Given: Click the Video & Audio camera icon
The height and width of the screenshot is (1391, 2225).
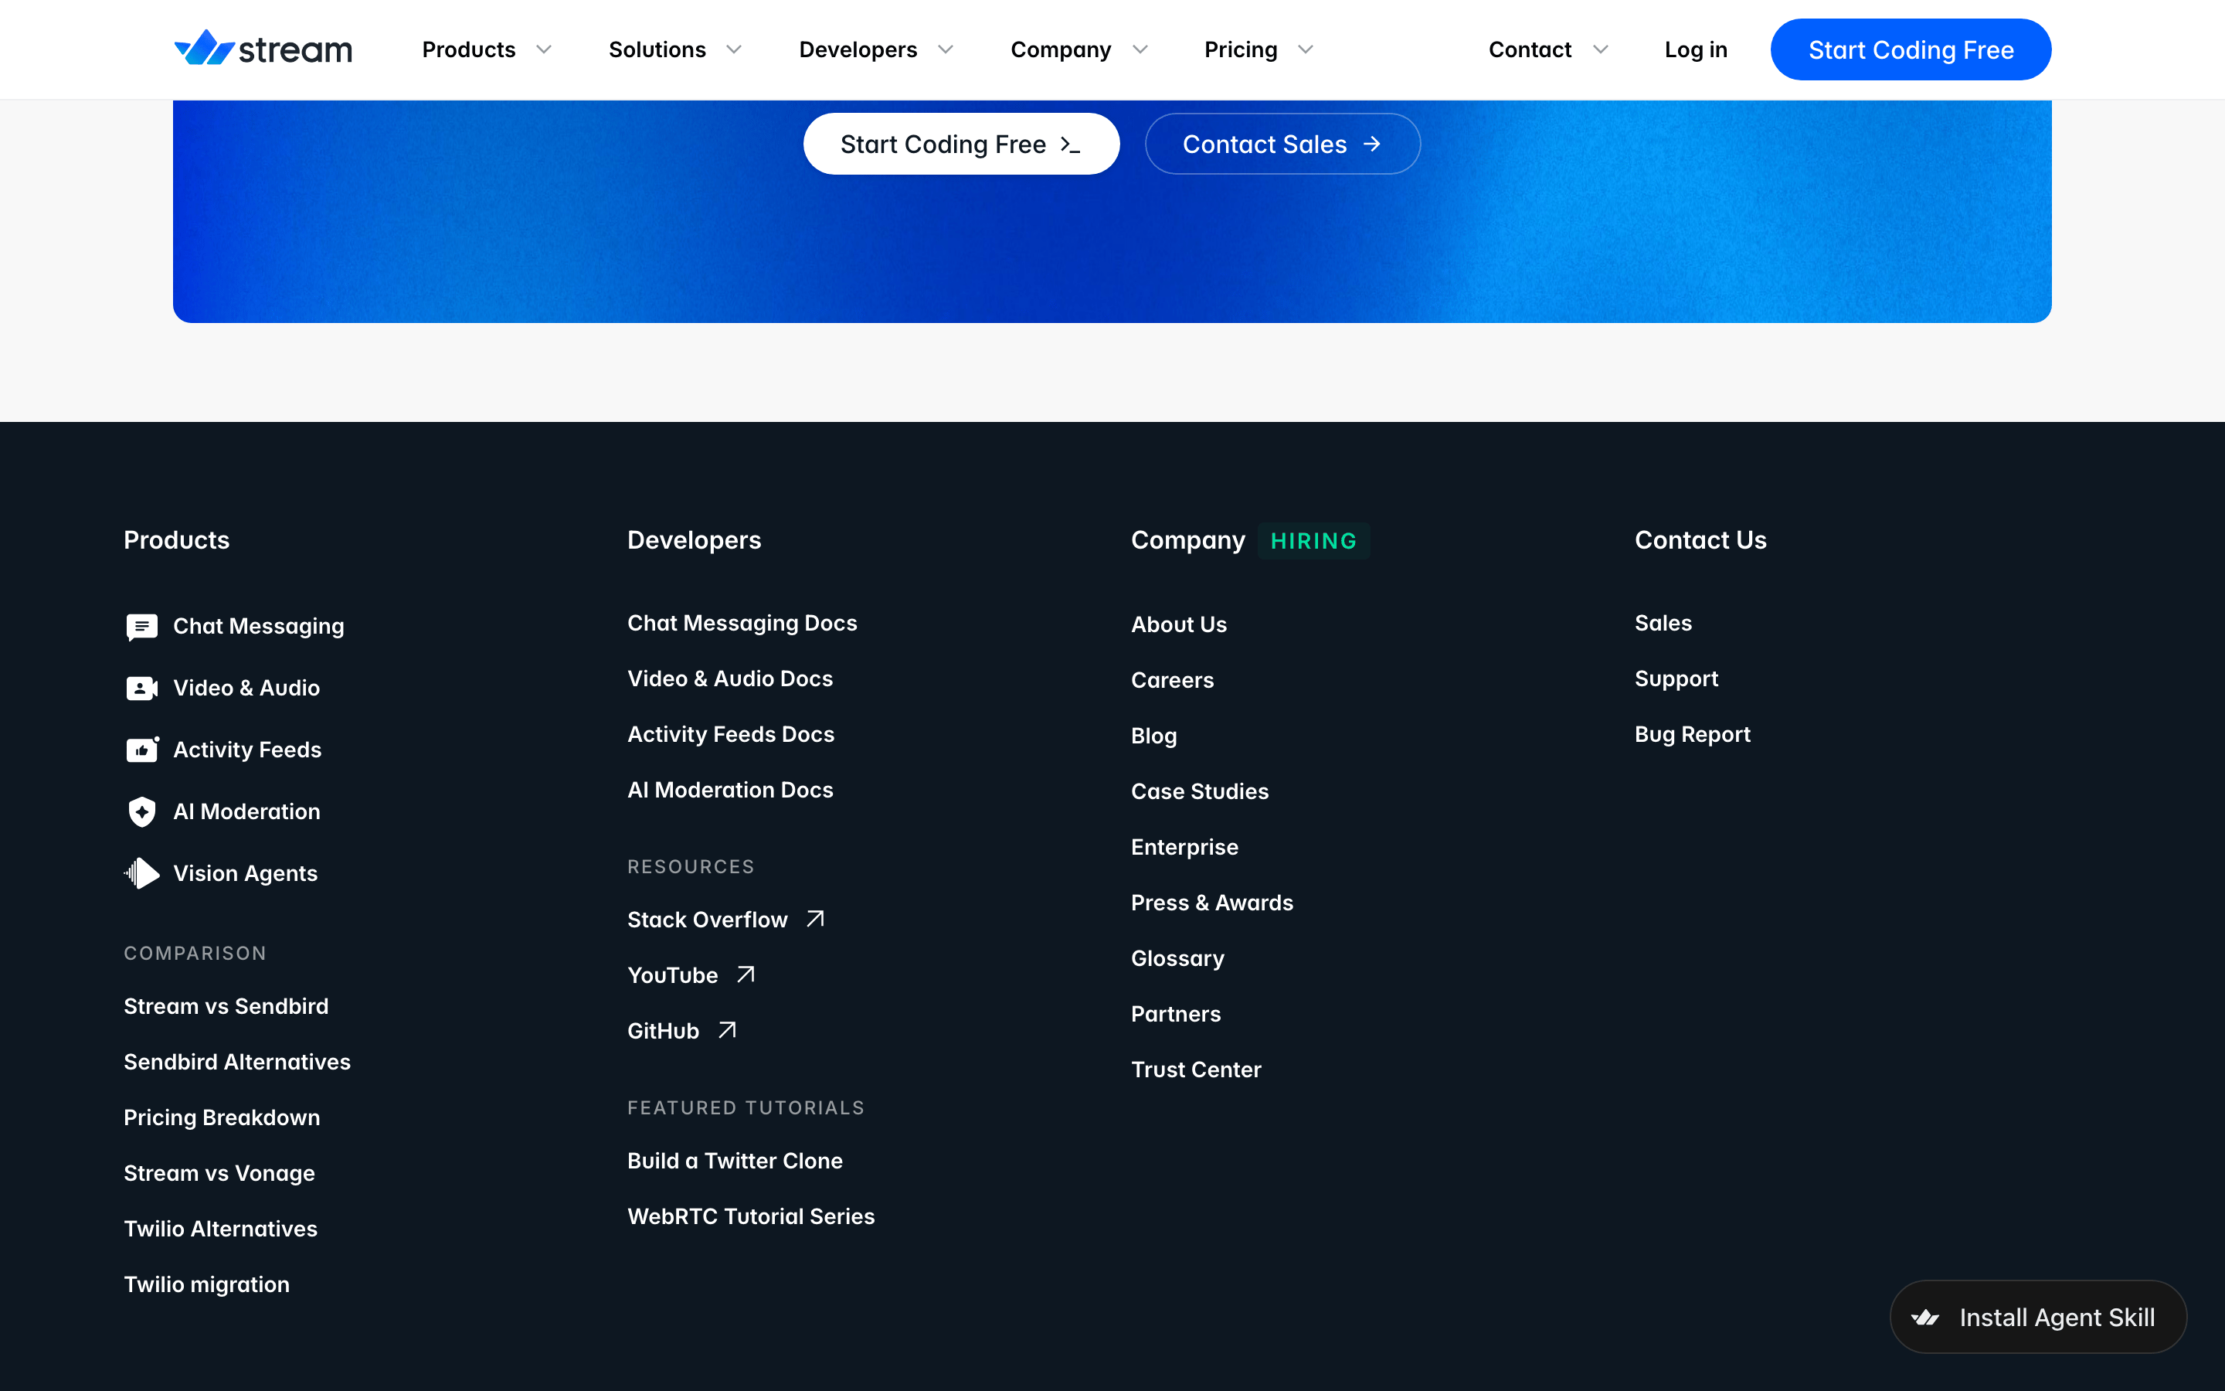Looking at the screenshot, I should pyautogui.click(x=141, y=688).
